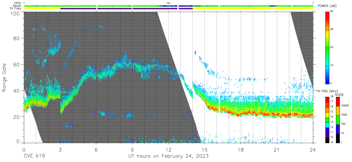
Task: Click the '11' label on TX FRQ legend
Action: click(x=332, y=132)
